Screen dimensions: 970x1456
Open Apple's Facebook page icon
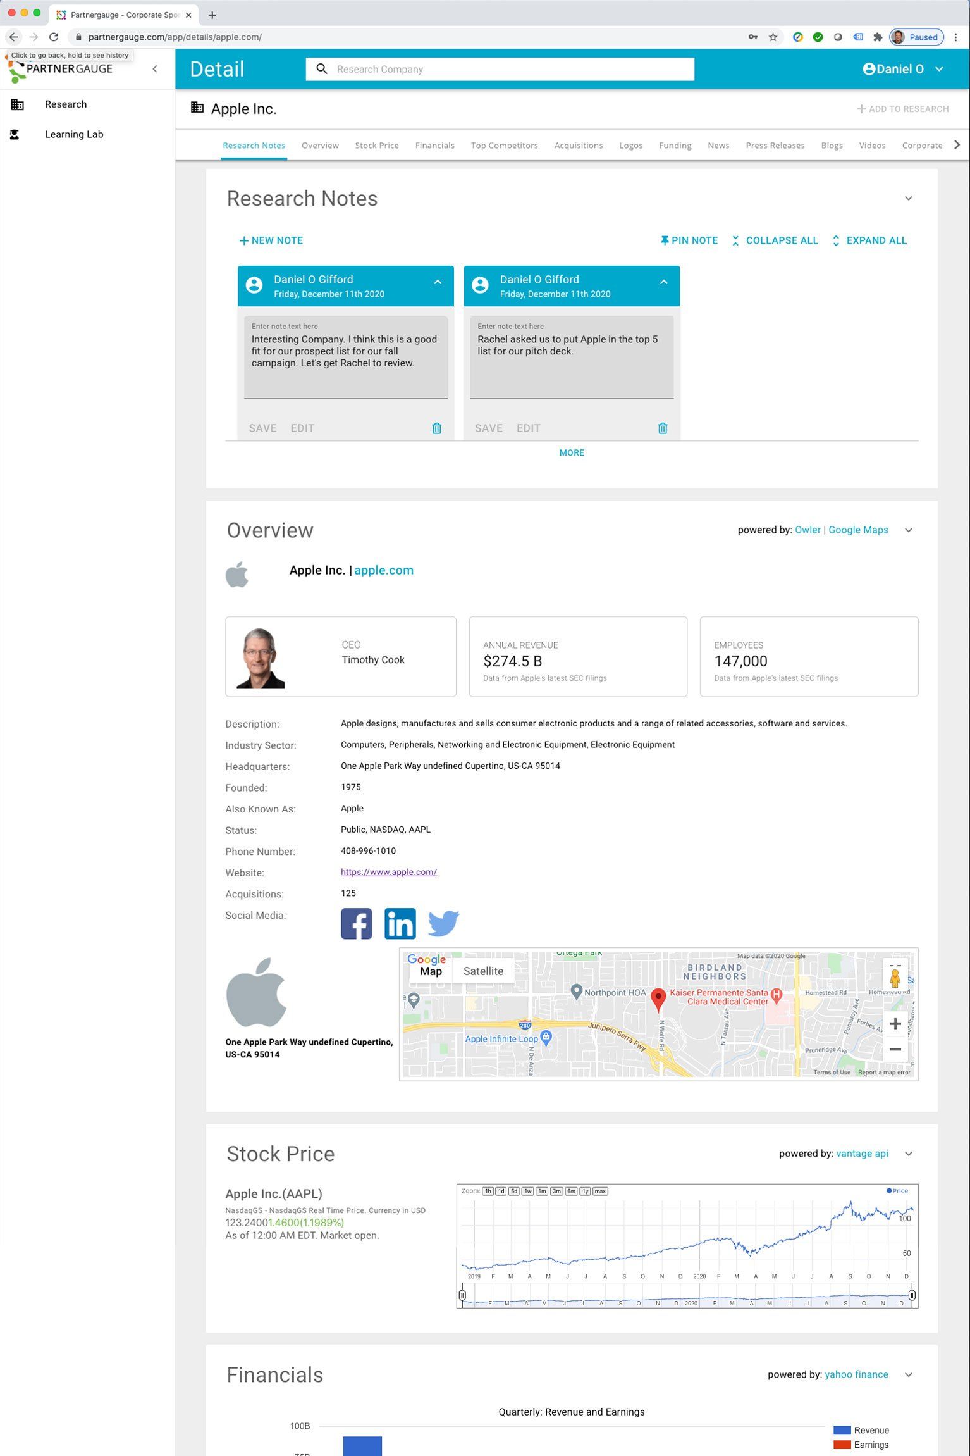[357, 924]
